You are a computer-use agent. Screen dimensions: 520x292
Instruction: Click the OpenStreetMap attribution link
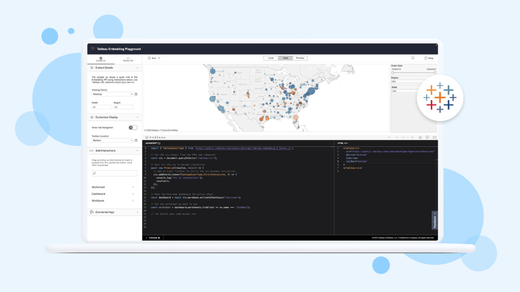(169, 130)
